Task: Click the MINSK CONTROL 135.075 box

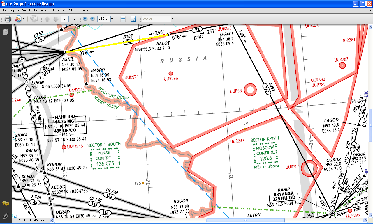Action: coord(105,158)
